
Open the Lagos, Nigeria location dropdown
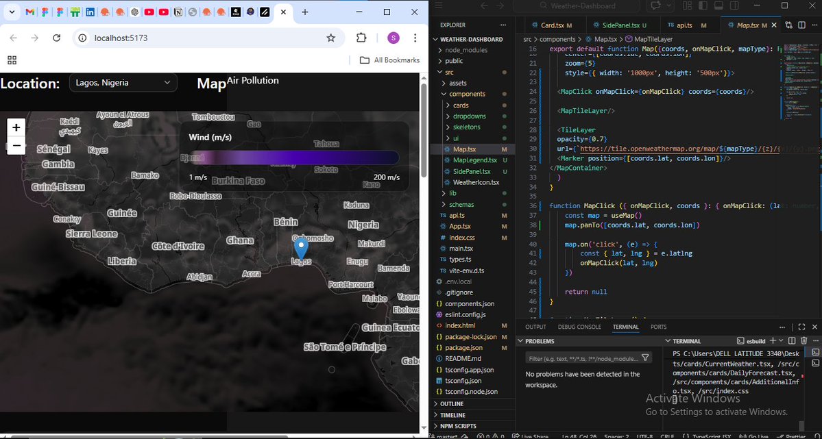pyautogui.click(x=123, y=82)
